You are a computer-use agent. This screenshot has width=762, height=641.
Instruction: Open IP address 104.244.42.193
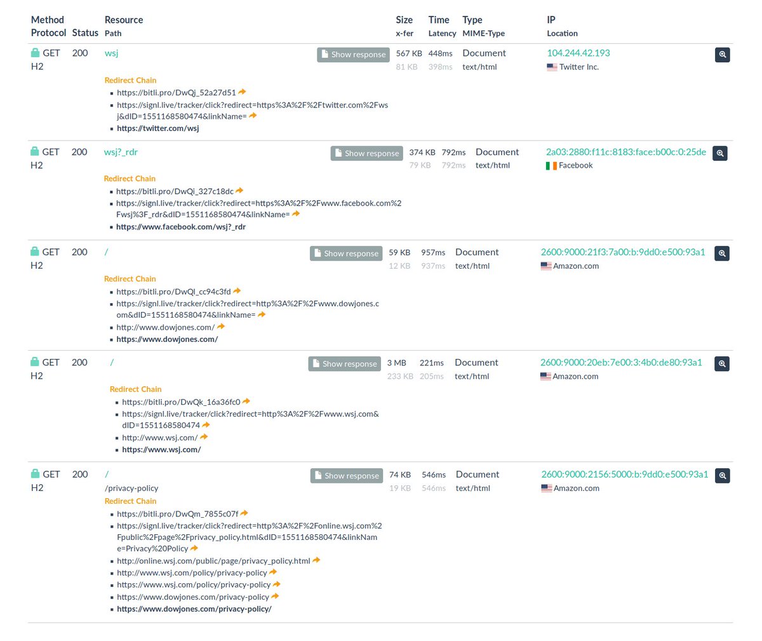(578, 53)
